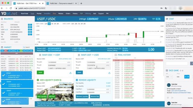Screen dimensions: 193x108
Task: Select the DEFI market bar
Action: point(17,53)
